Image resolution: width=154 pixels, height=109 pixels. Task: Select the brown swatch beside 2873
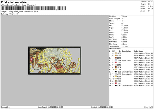116,58
